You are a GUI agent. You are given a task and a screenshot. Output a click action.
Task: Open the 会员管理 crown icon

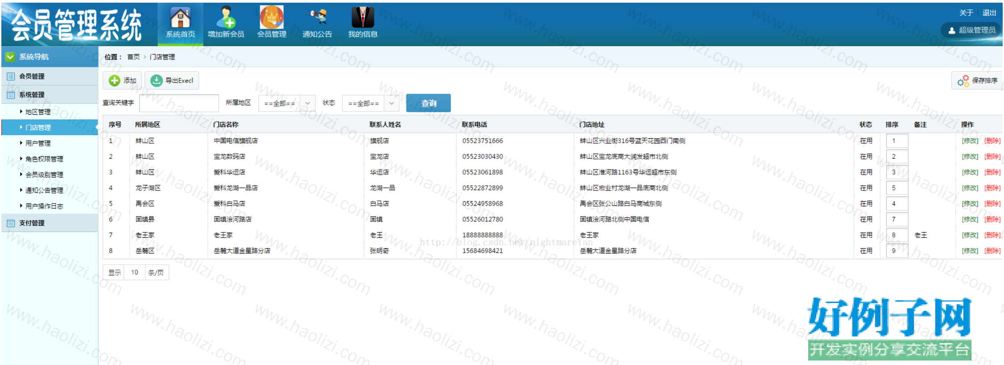pos(272,17)
